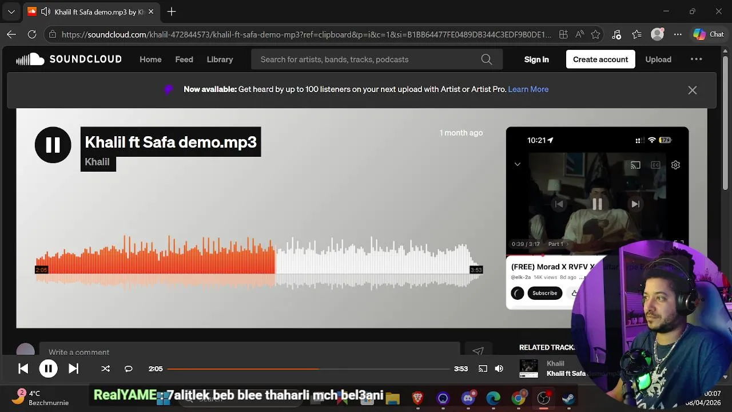Open Brave browser from taskbar
Screen dimensions: 732x412
point(417,398)
